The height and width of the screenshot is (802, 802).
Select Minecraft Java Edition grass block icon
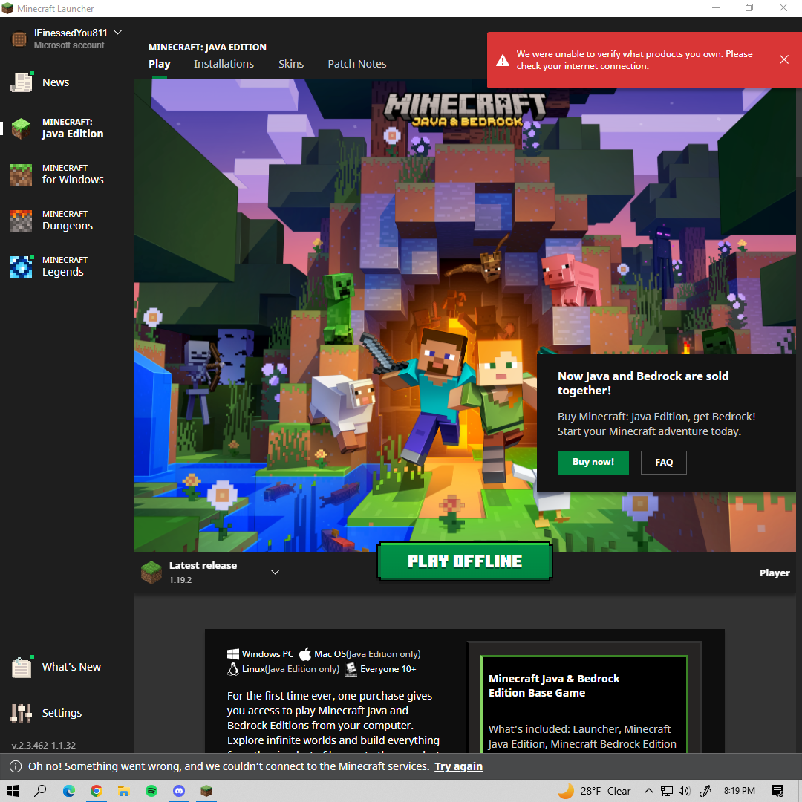click(22, 128)
